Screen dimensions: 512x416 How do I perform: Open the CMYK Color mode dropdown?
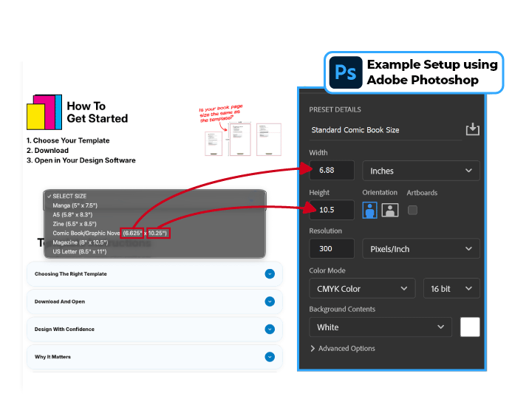[361, 288]
